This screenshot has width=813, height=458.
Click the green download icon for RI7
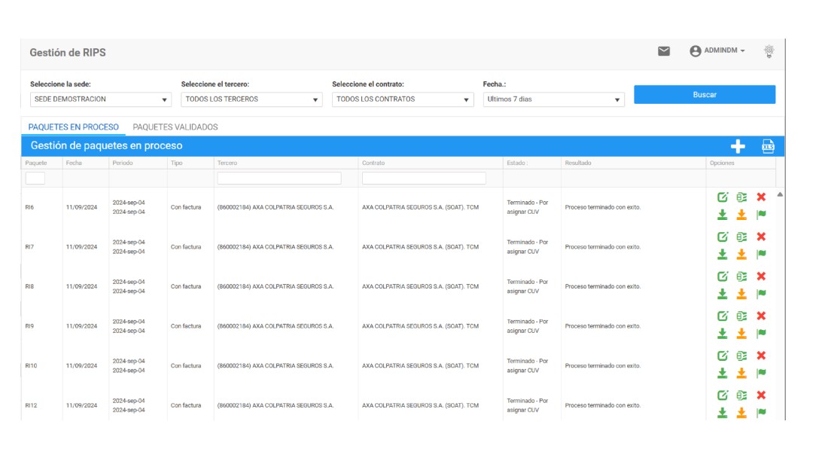722,254
